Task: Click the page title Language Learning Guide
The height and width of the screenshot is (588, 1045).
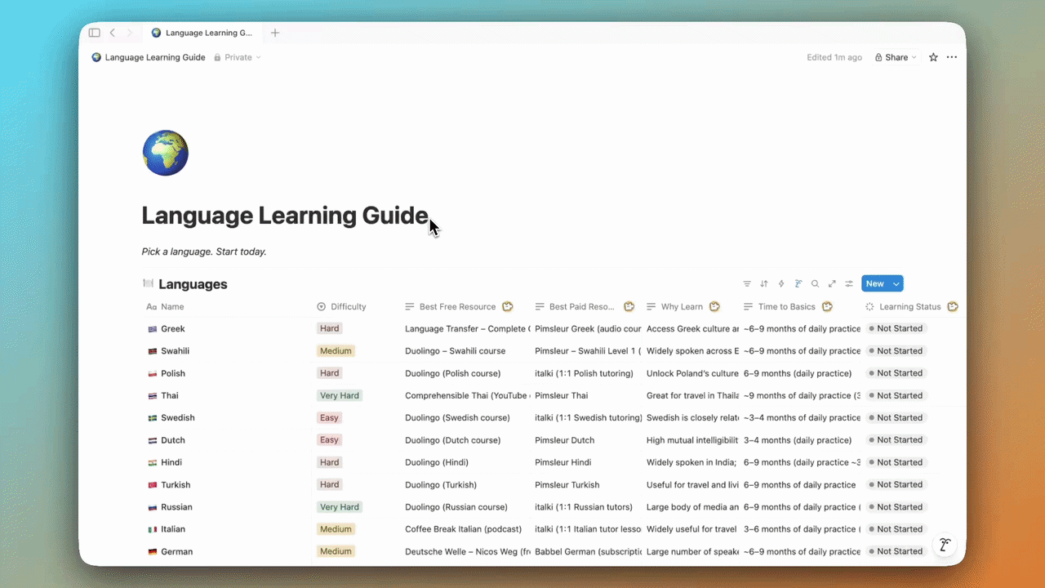Action: (285, 216)
